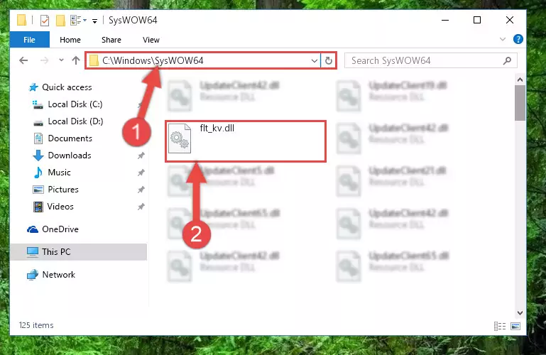The height and width of the screenshot is (355, 546).
Task: Refresh the SysWOW64 folder
Action: click(328, 61)
